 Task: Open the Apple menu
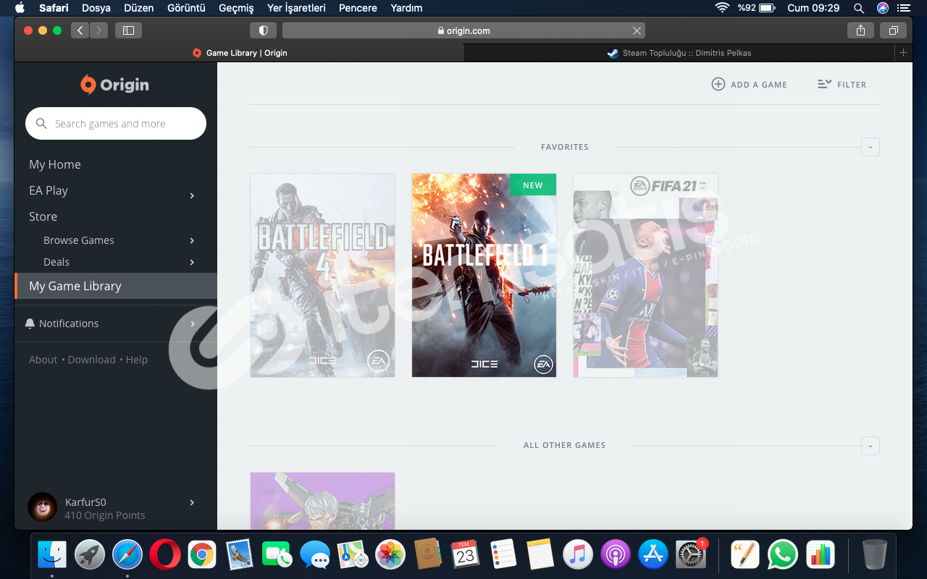pyautogui.click(x=20, y=8)
